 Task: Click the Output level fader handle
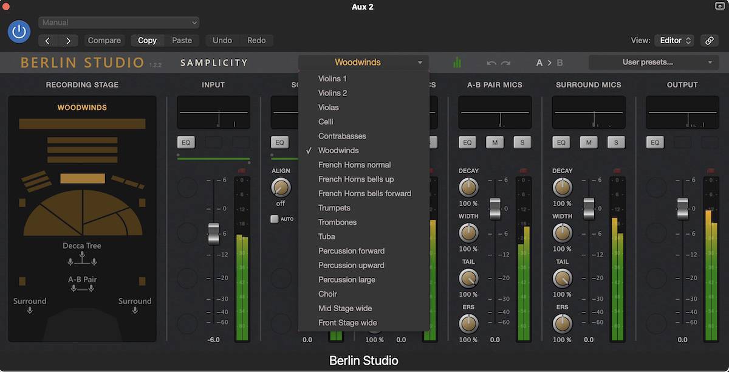pyautogui.click(x=683, y=208)
